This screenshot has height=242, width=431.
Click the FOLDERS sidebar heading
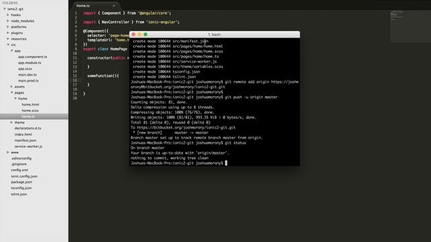pos(10,3)
